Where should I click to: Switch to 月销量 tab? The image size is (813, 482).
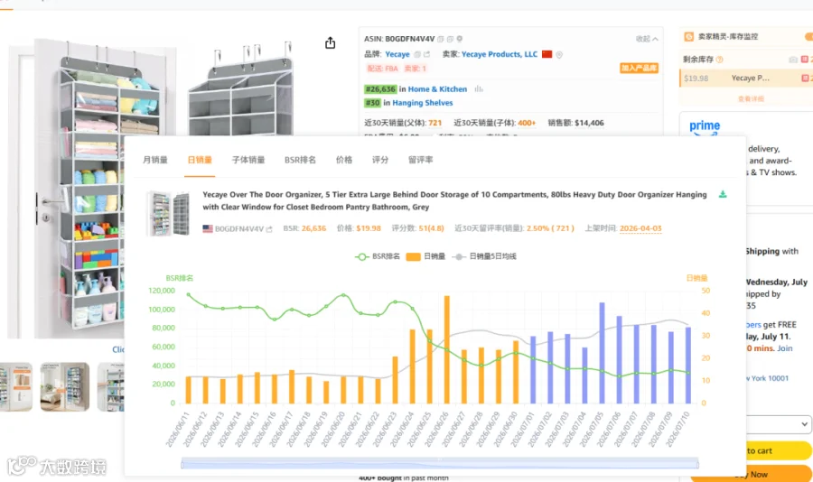[x=155, y=160]
